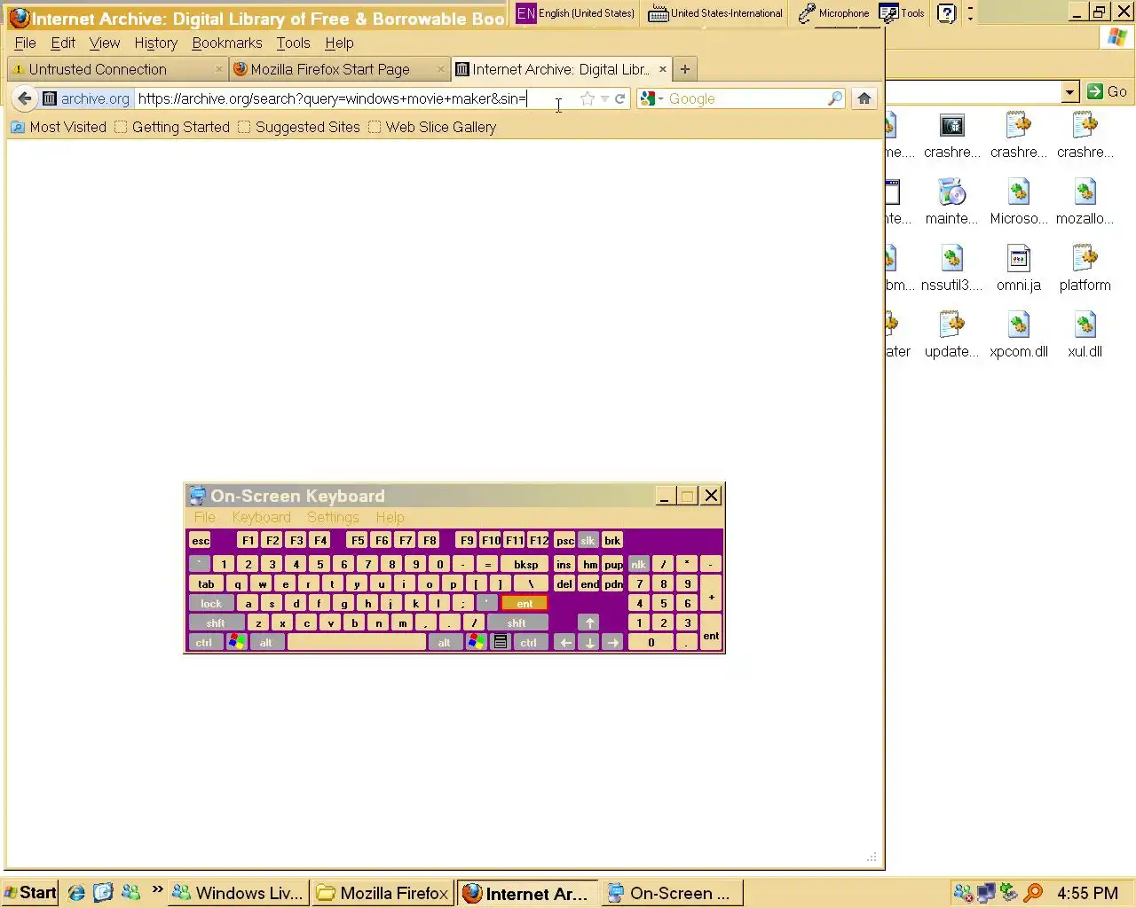Close the Untrusted Connection tab
This screenshot has width=1136, height=908.
coord(218,69)
